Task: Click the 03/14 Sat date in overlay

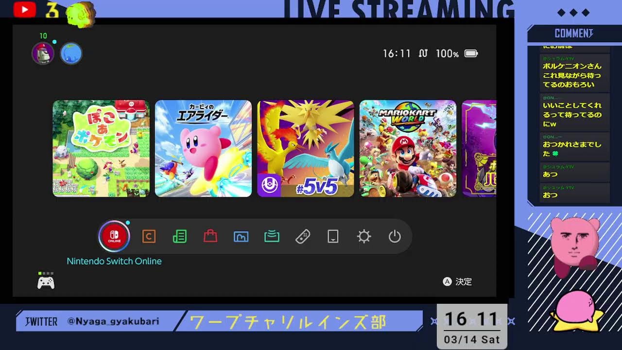Action: [x=472, y=339]
